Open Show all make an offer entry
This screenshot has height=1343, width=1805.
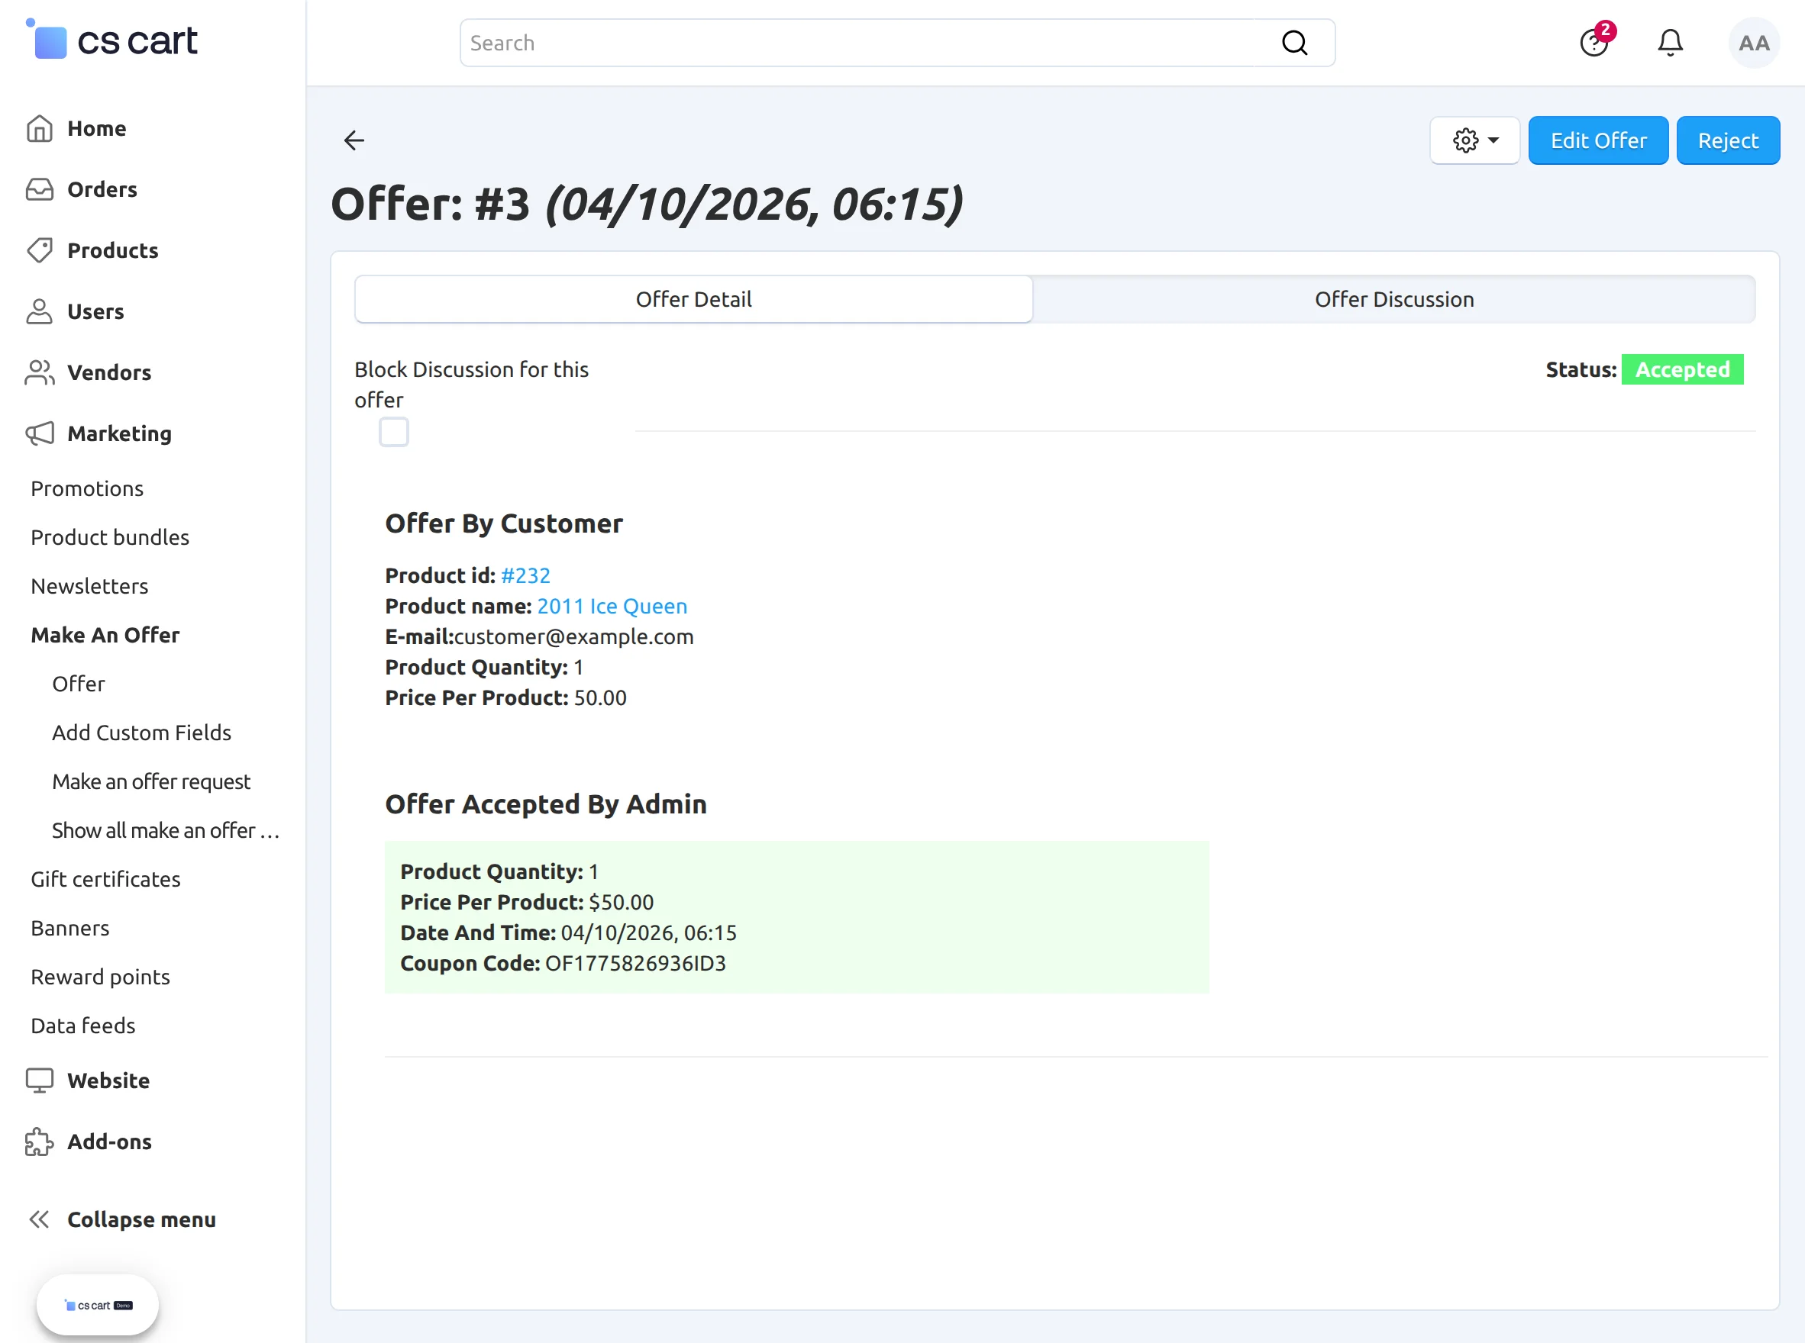166,830
